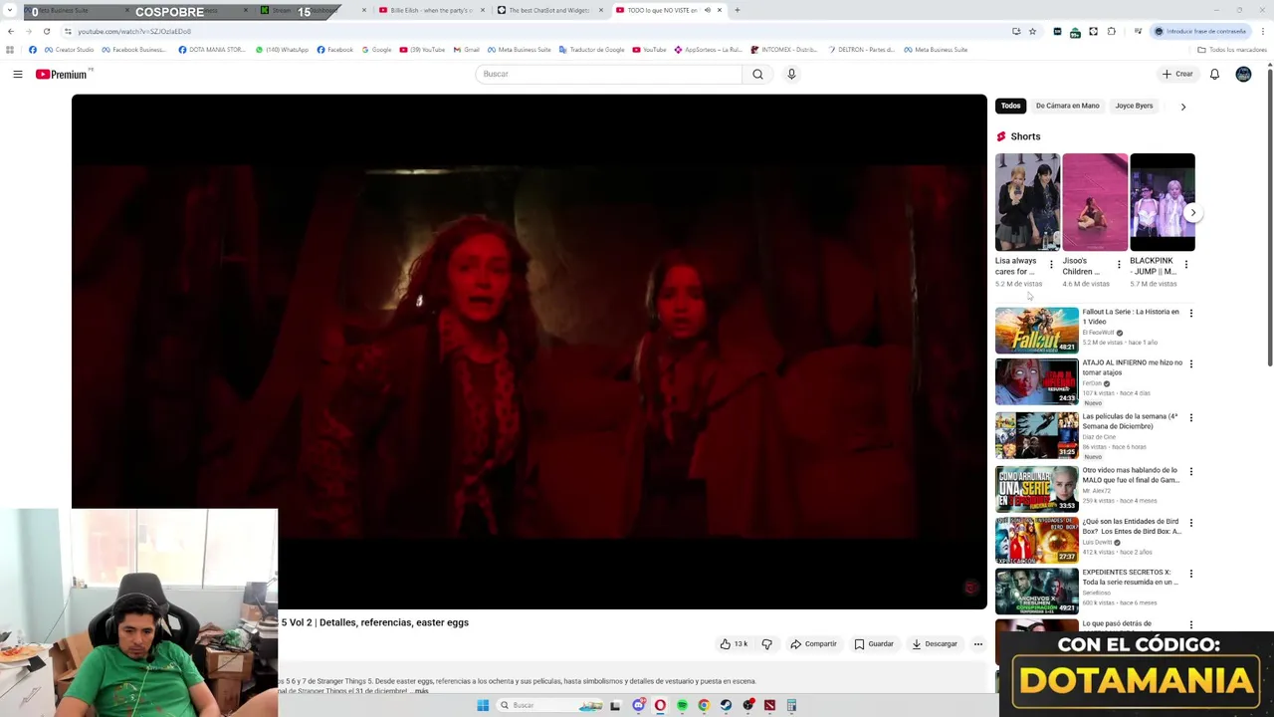The width and height of the screenshot is (1274, 717).
Task: Open options for ATAJO AL INFIERNO video
Action: click(1190, 364)
